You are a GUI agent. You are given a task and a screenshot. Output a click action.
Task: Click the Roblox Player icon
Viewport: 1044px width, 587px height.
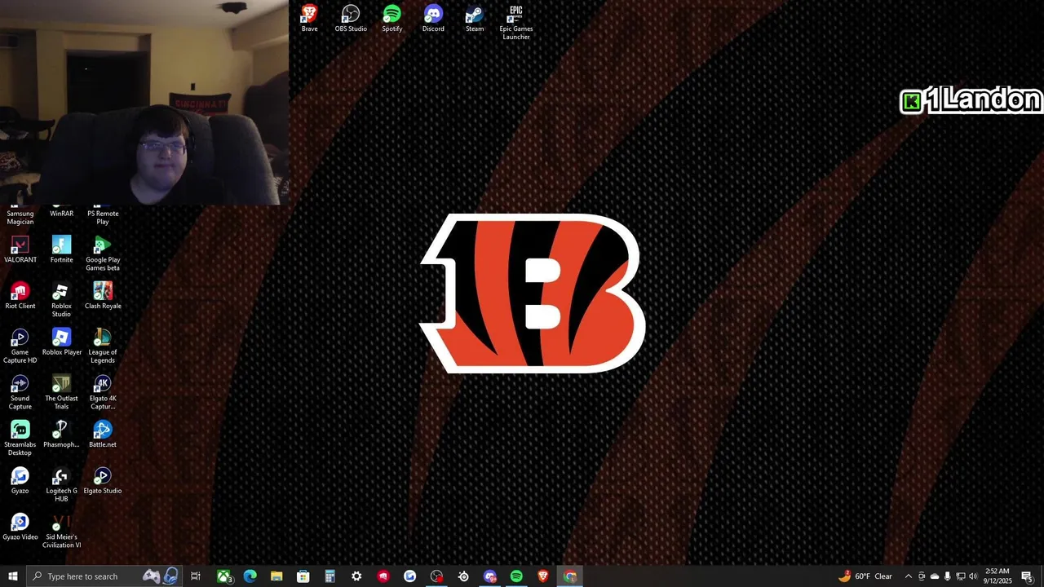pos(61,342)
